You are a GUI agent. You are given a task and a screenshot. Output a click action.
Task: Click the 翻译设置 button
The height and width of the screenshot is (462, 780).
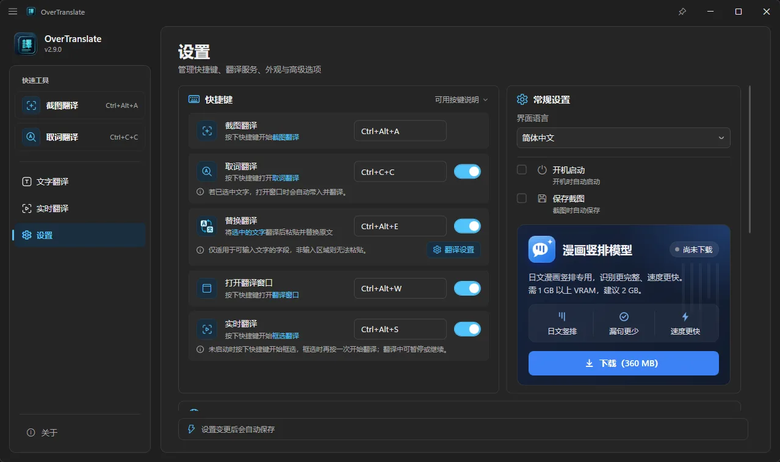(x=454, y=250)
